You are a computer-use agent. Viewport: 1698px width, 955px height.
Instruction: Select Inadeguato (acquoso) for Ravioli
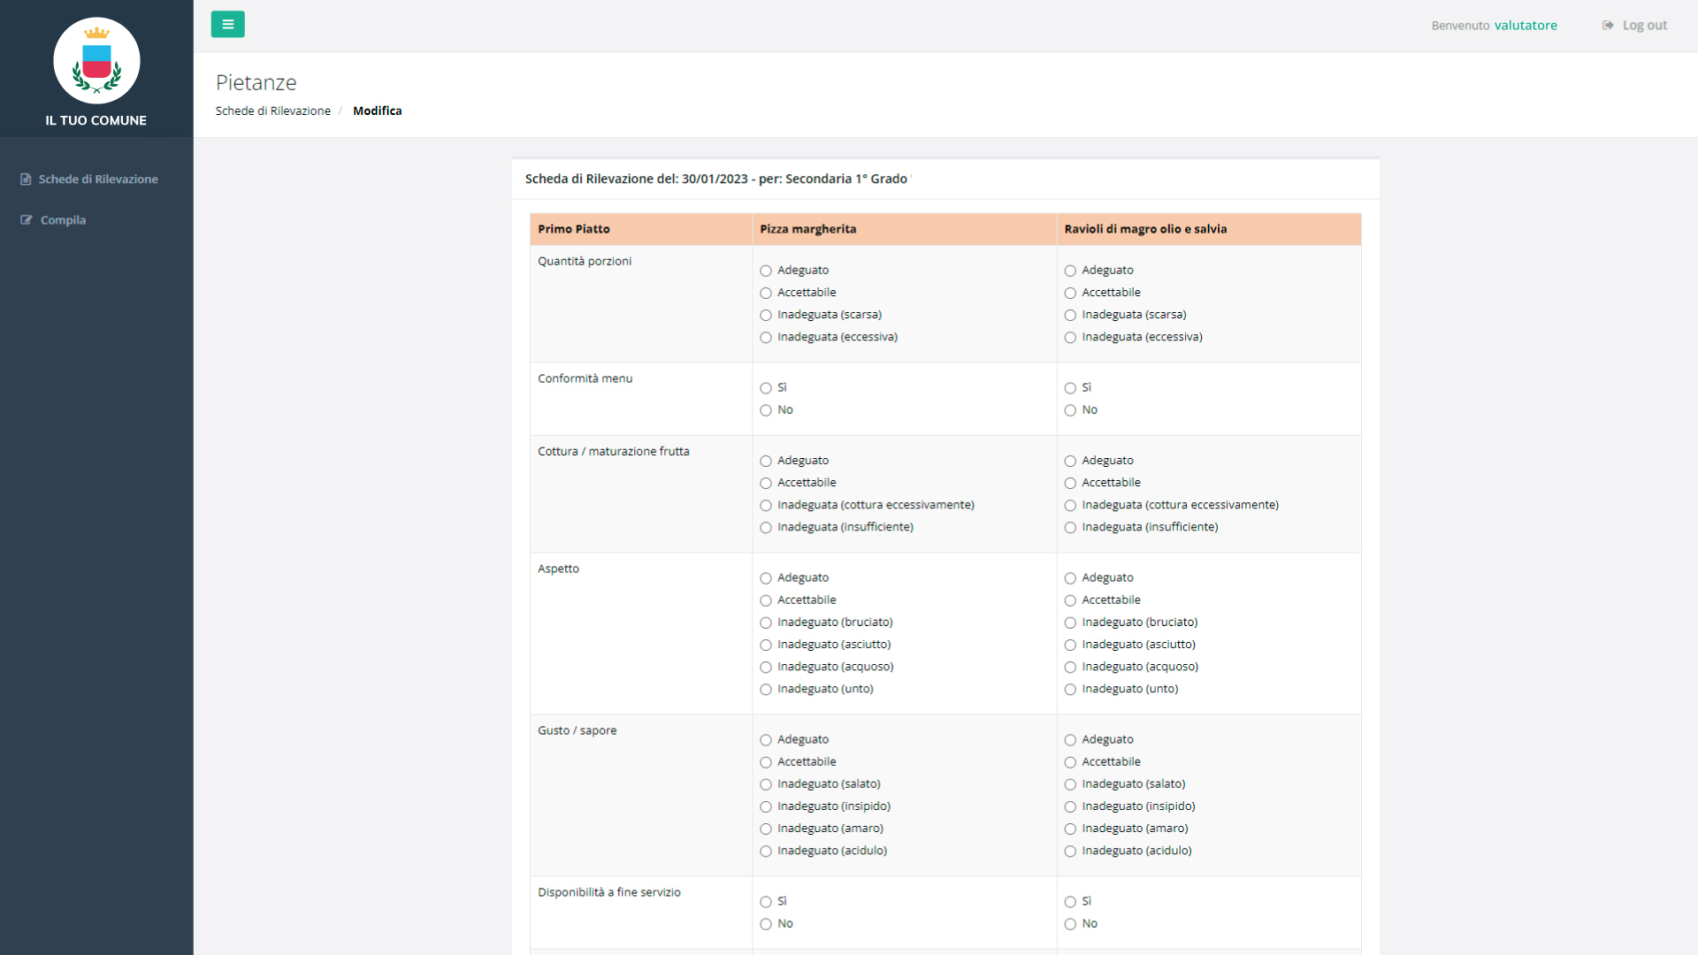coord(1070,667)
